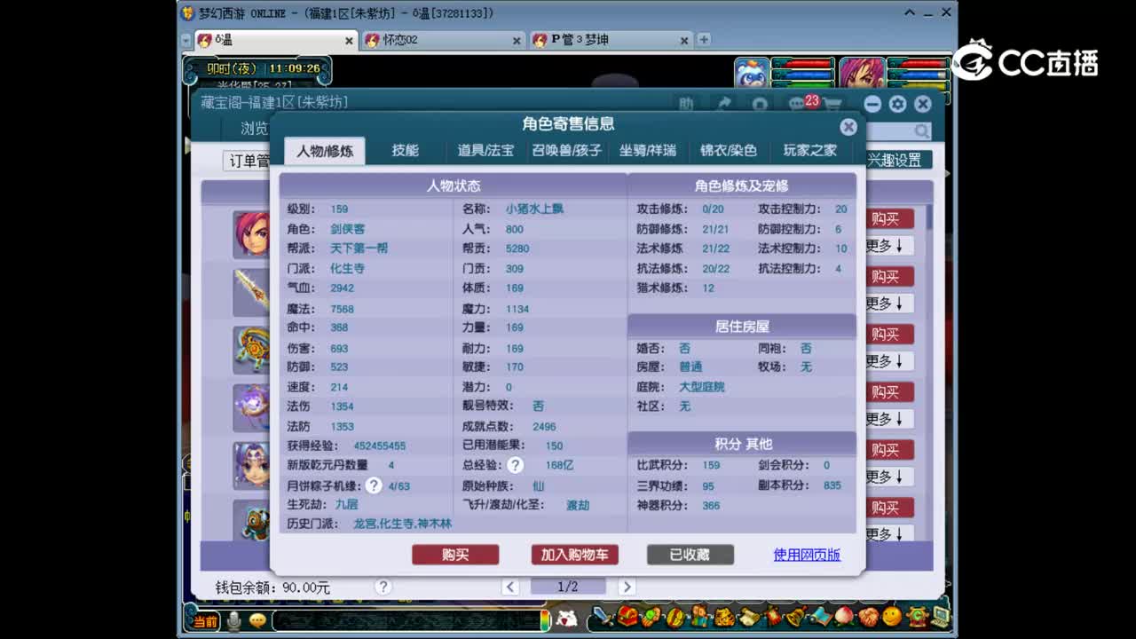
Task: Click the red-haired character avatar at top
Action: 863,75
